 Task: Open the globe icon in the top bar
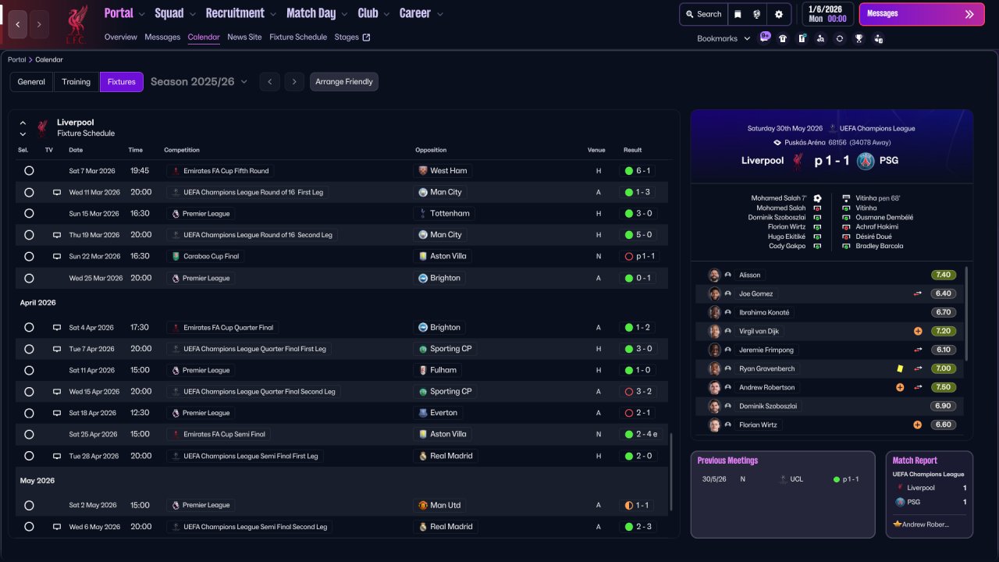point(757,14)
